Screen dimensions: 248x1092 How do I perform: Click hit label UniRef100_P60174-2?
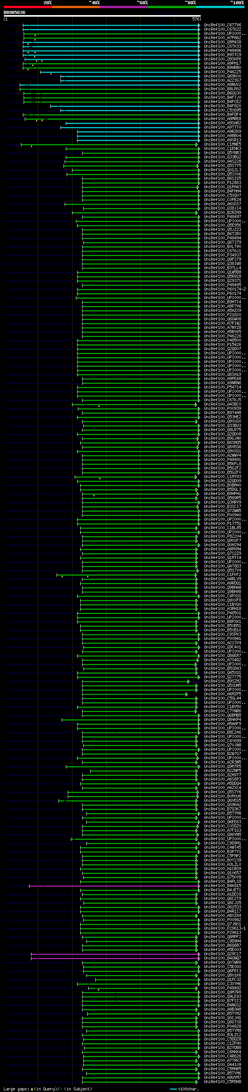point(225,289)
